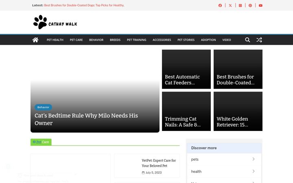Viewport: 293px width, 183px height.
Task: Select health in Discover more list
Action: 224,172
